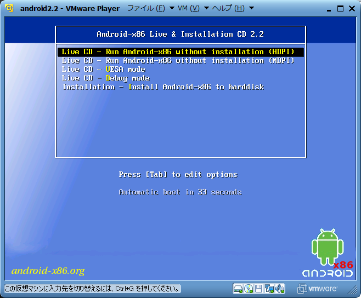Click the VMware logo in status bar
Screen dimensions: 361x298
click(x=318, y=288)
